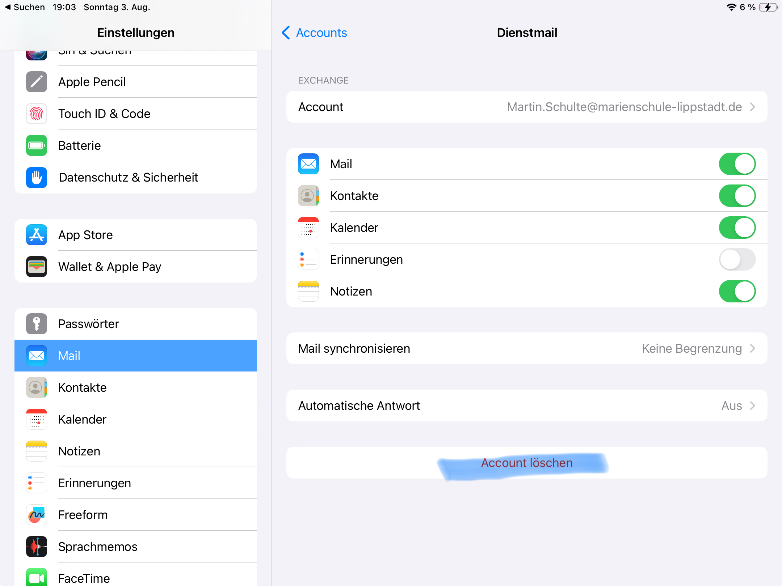The image size is (782, 586).
Task: Tap the Apple Pencil icon in sidebar
Action: coord(37,82)
